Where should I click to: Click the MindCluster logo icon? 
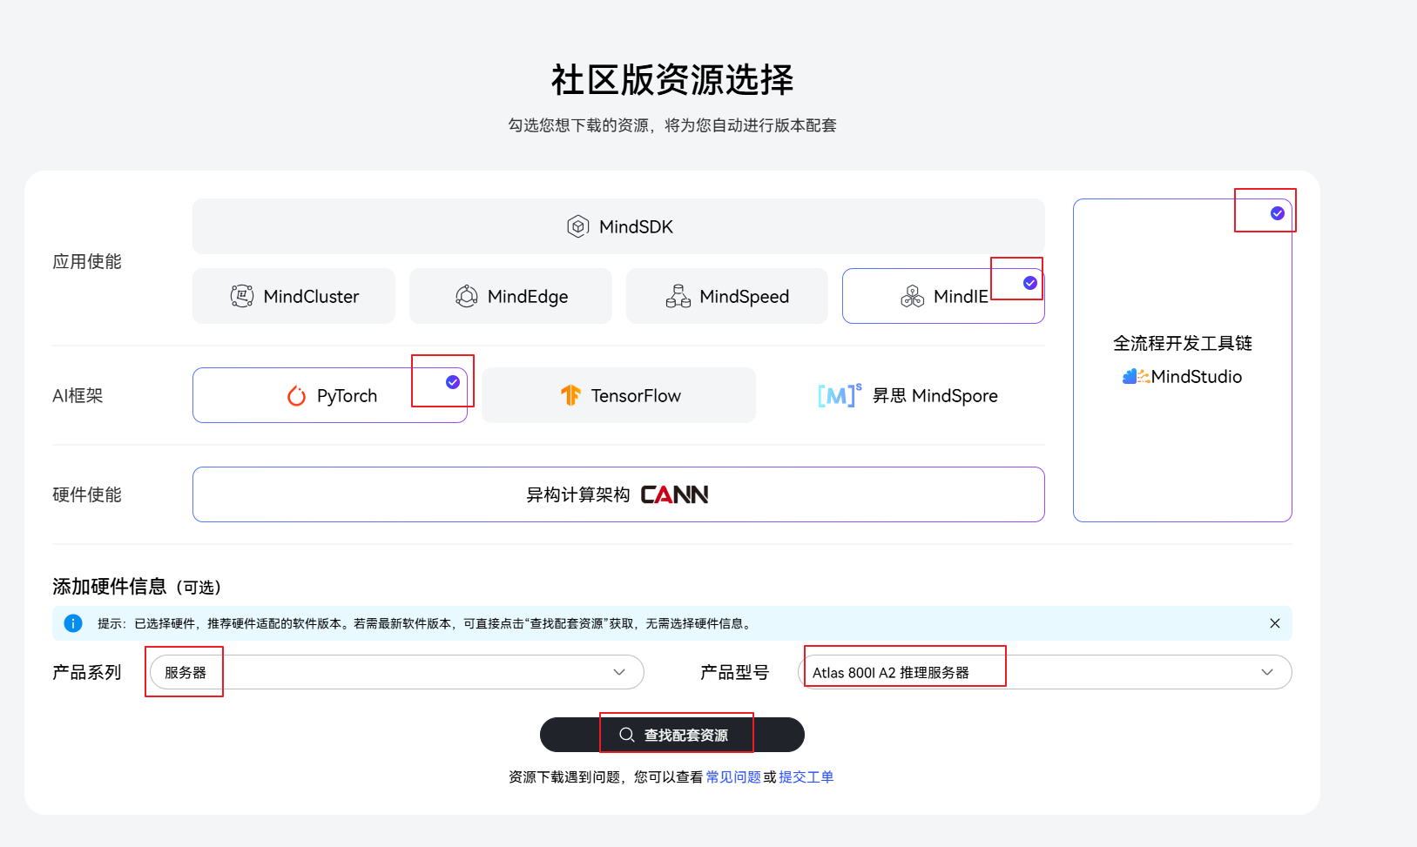pos(242,296)
